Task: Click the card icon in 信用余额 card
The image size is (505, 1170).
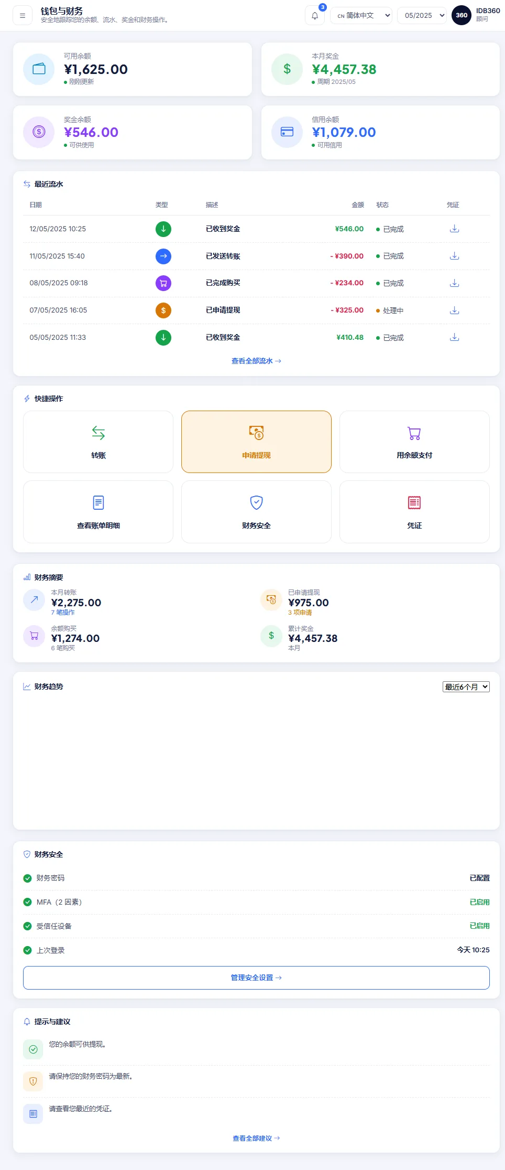Action: coord(287,132)
